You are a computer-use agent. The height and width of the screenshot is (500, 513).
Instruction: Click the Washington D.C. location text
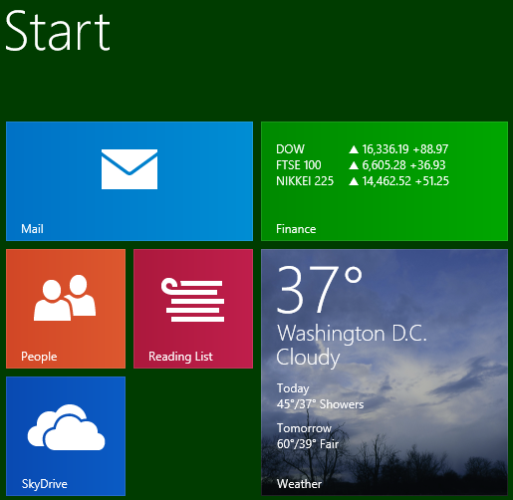tap(352, 333)
